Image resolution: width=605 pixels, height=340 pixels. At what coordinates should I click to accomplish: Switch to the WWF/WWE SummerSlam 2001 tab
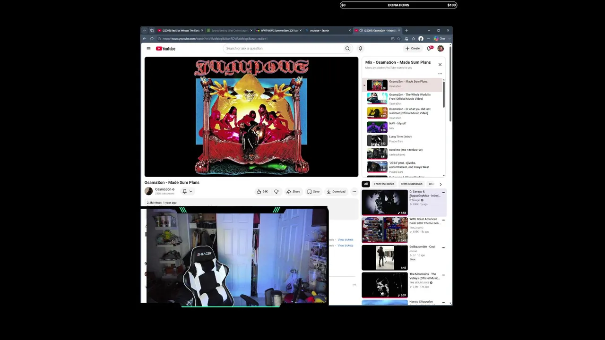click(x=278, y=30)
